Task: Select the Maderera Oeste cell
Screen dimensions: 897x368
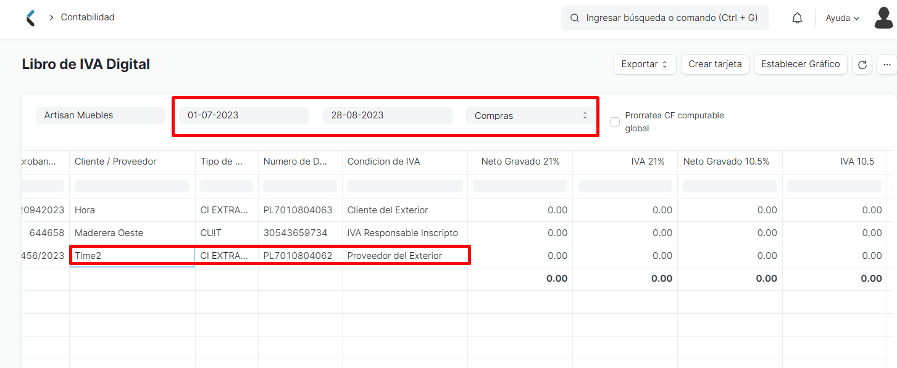Action: tap(132, 233)
